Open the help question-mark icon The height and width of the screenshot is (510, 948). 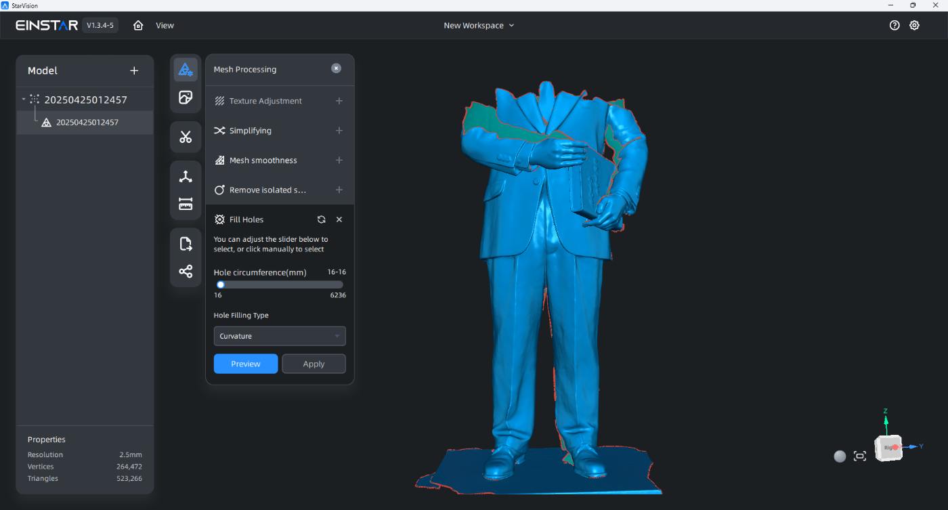pos(895,25)
